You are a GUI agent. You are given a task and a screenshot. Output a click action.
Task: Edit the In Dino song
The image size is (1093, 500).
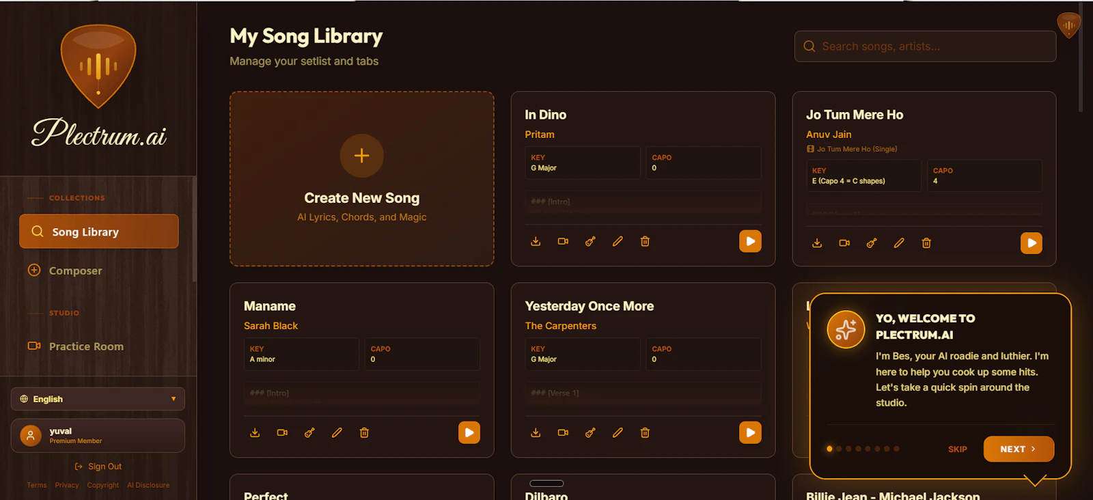(618, 241)
